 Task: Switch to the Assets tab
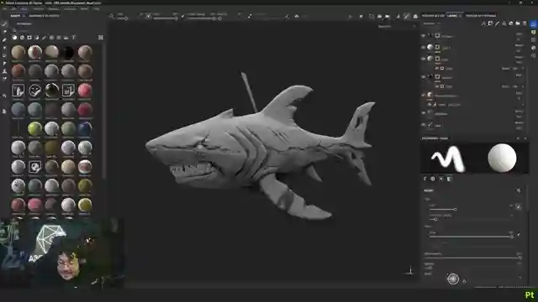coord(15,16)
